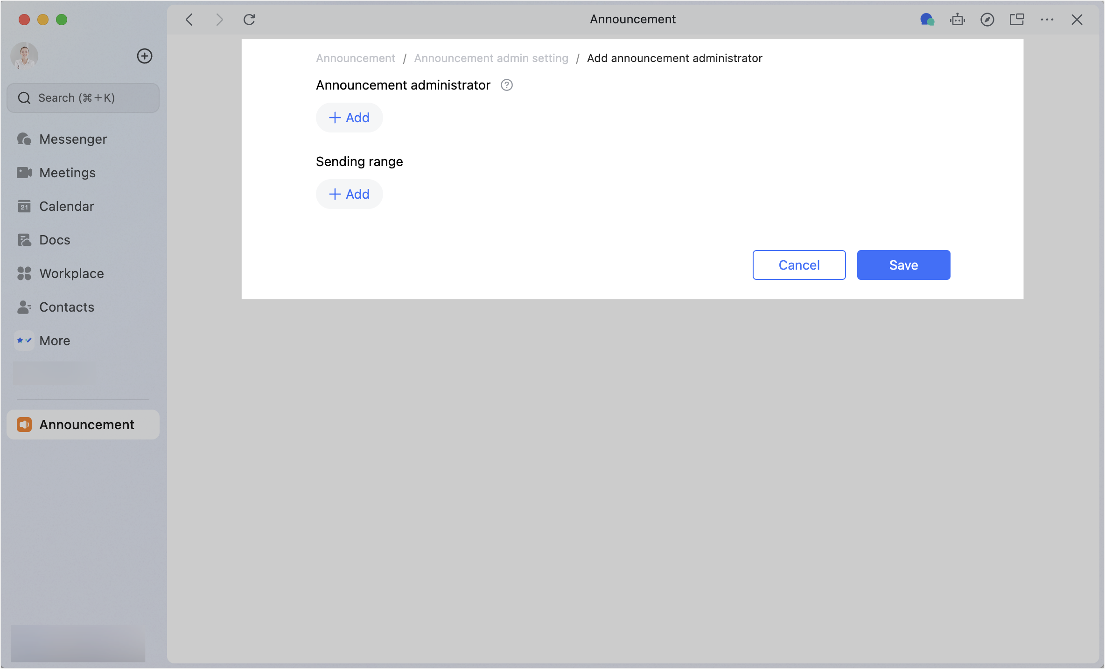This screenshot has height=669, width=1105.
Task: Select Announcement in the sidebar
Action: point(83,425)
